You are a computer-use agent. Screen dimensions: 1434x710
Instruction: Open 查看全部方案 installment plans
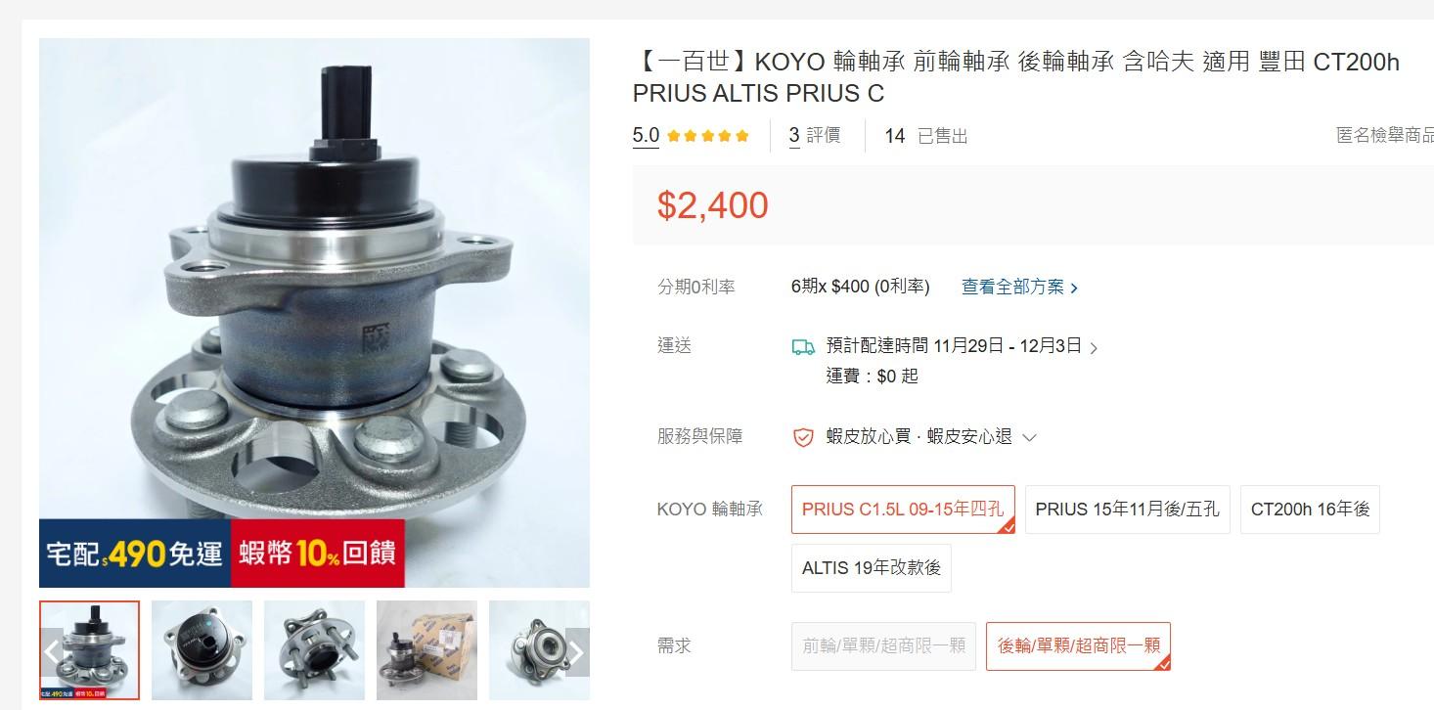point(1020,287)
